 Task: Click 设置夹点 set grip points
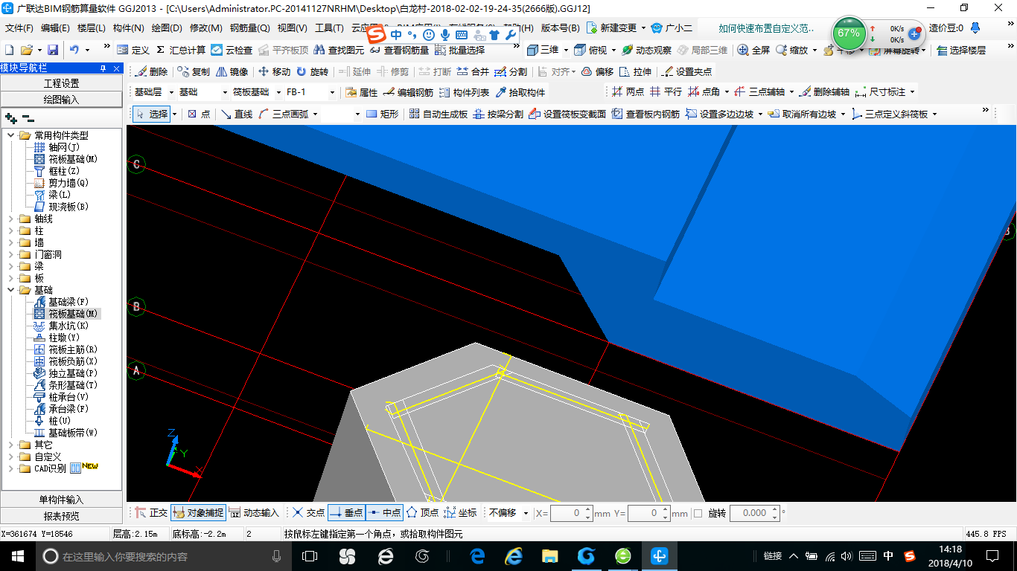(686, 72)
